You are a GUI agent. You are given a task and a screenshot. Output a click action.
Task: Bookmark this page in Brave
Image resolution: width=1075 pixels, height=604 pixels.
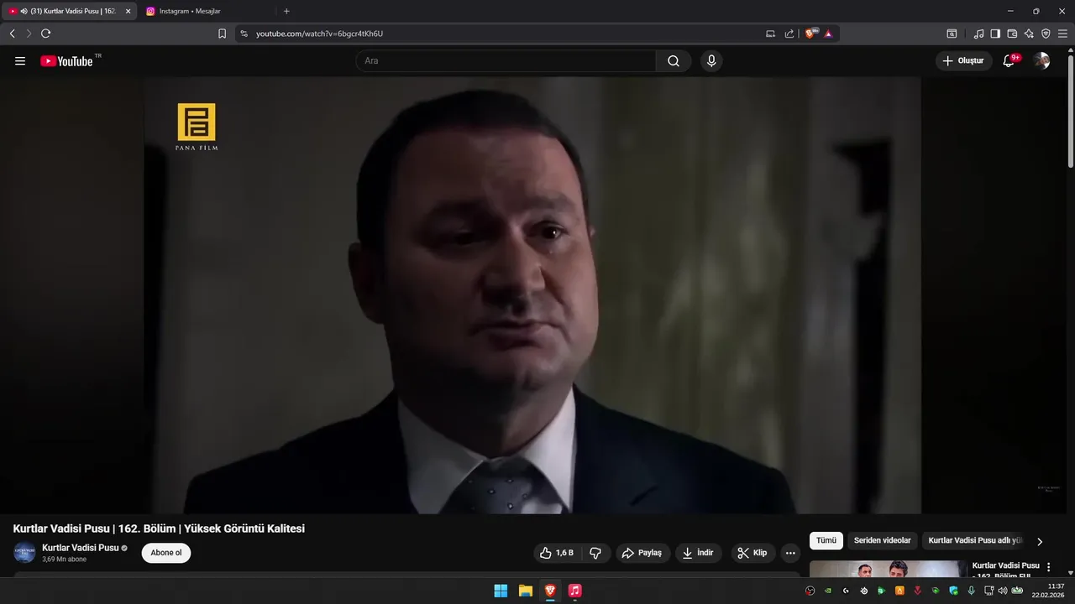tap(222, 34)
